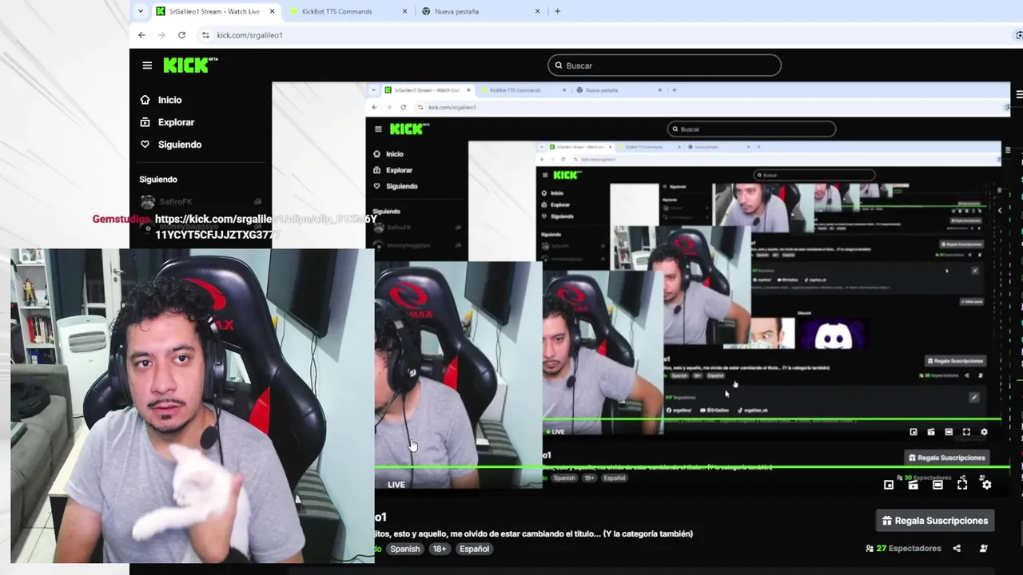Toggle theater mode on the main player

point(937,485)
